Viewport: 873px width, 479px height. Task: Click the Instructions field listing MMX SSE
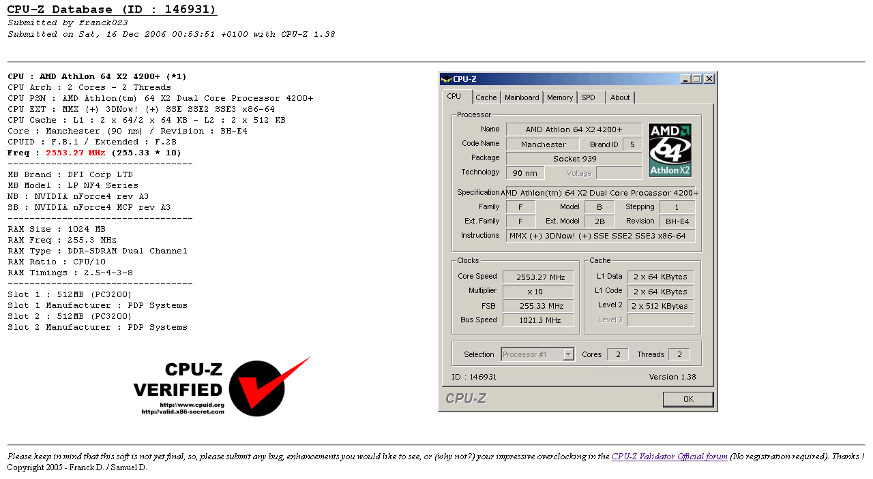[600, 236]
